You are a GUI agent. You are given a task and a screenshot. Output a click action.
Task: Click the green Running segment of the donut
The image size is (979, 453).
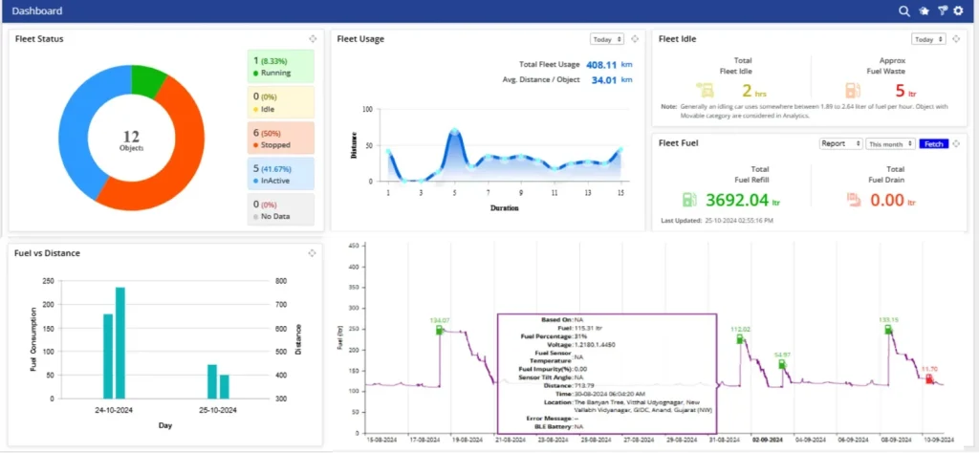click(146, 79)
